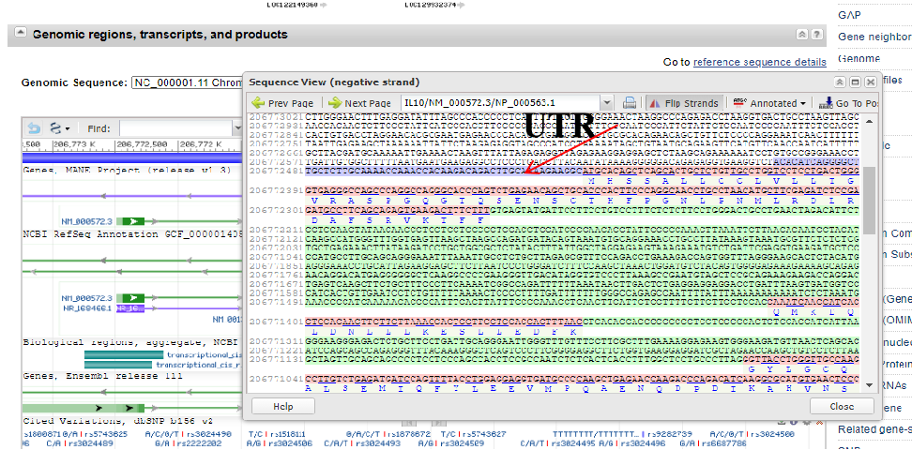
Task: Click the blue back arrow in viewer toolbar
Action: [35, 128]
